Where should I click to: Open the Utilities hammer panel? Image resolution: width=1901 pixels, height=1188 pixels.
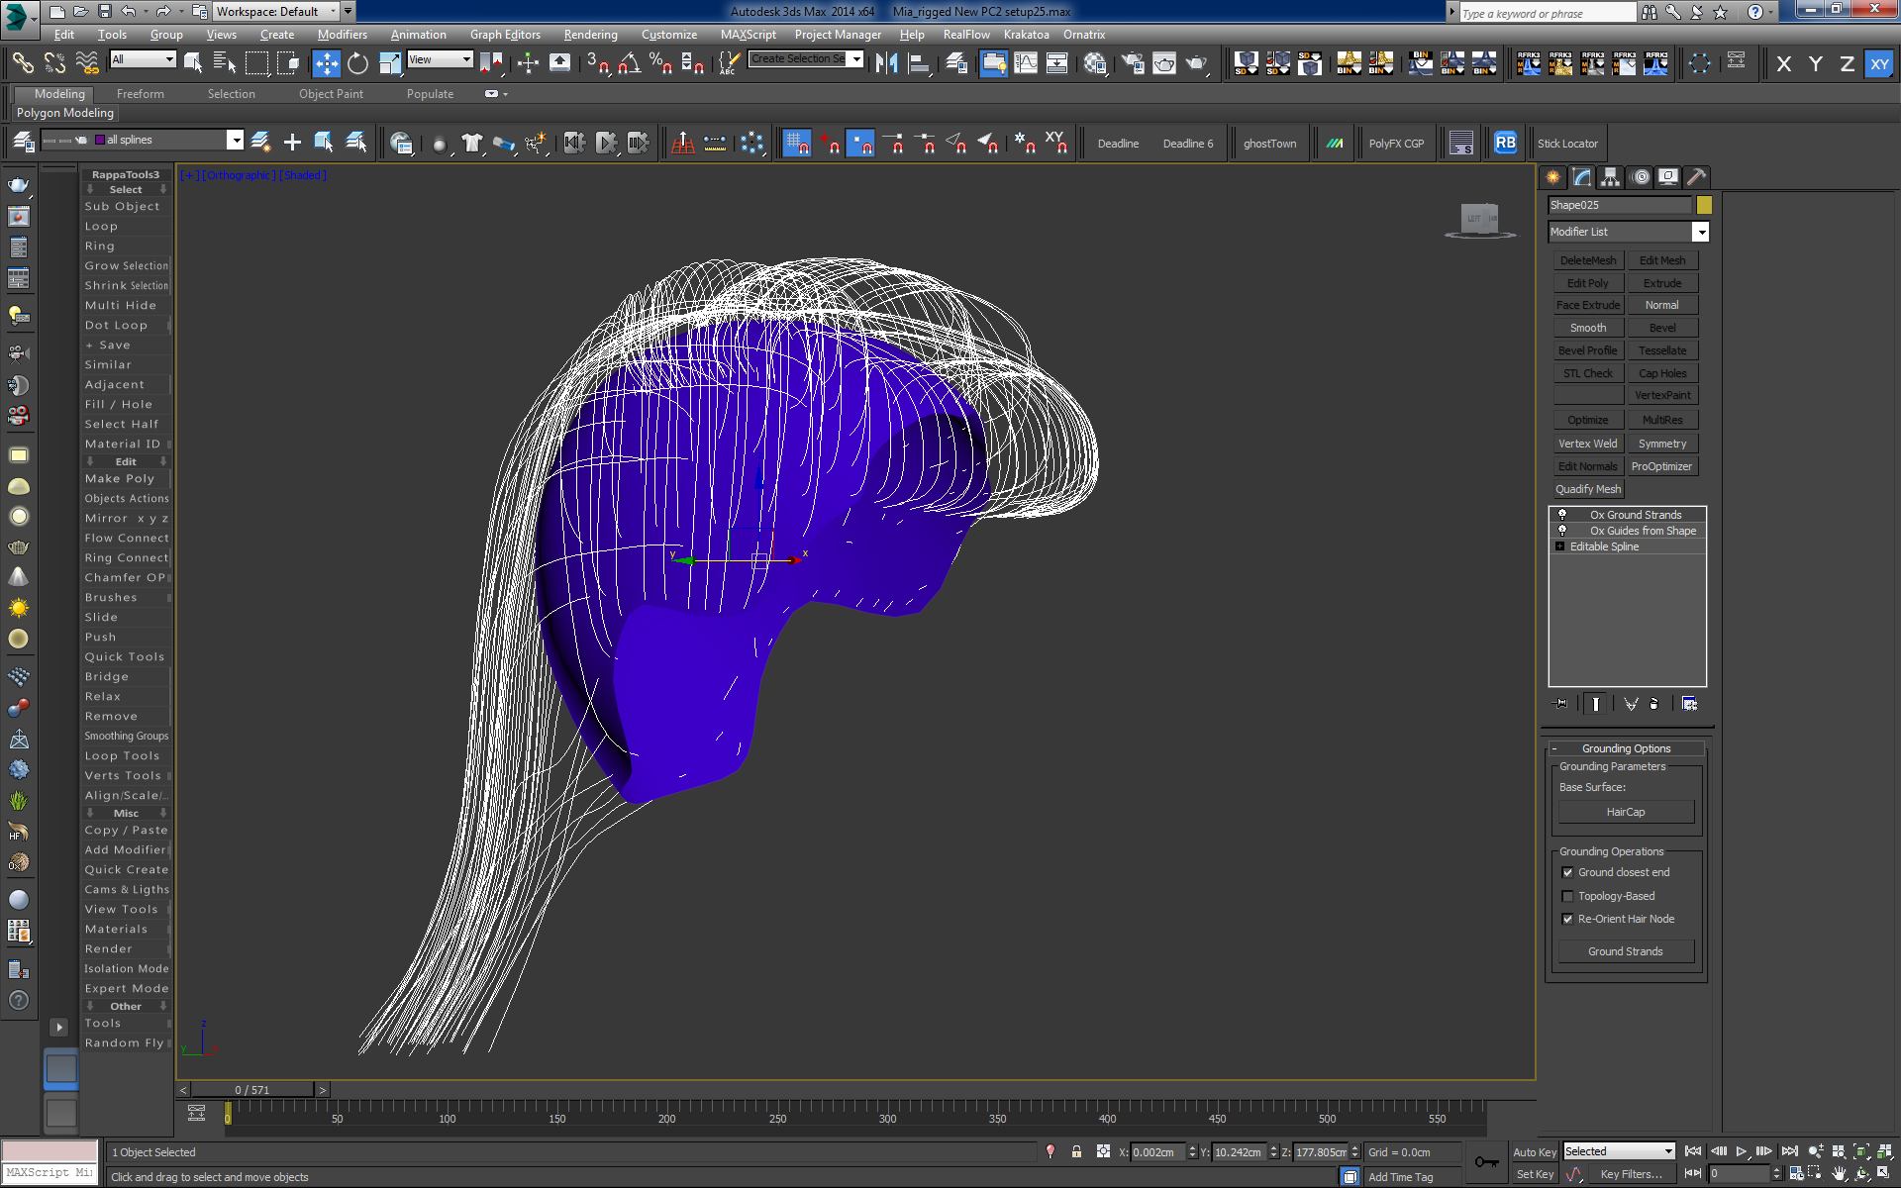[1696, 177]
